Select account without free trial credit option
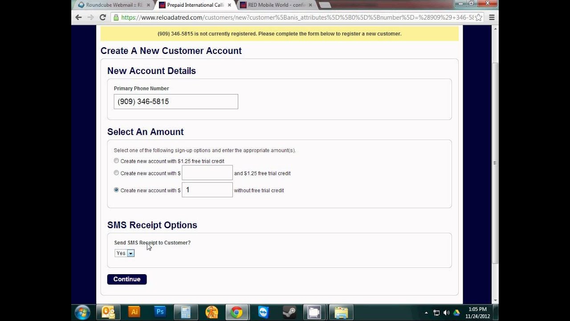Viewport: 570px width, 321px height. [x=116, y=190]
